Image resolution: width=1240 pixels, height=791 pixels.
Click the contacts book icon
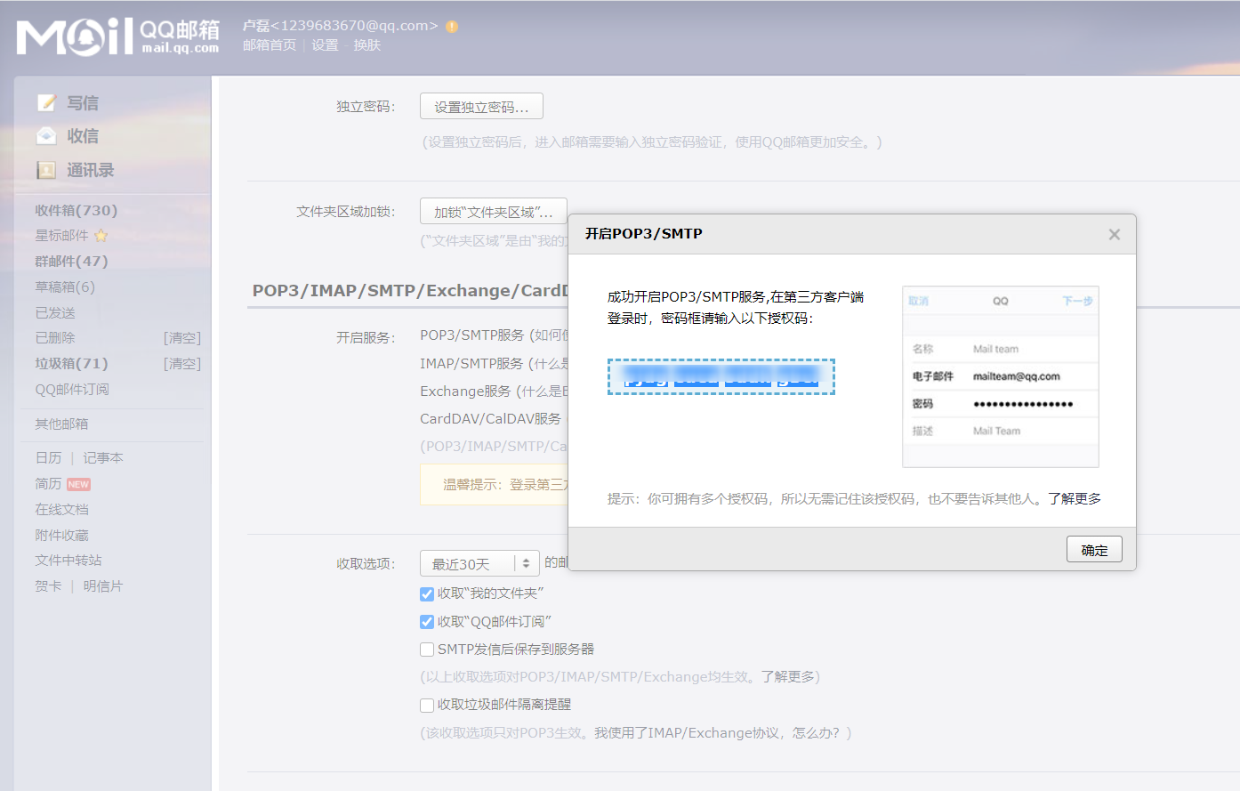(46, 170)
